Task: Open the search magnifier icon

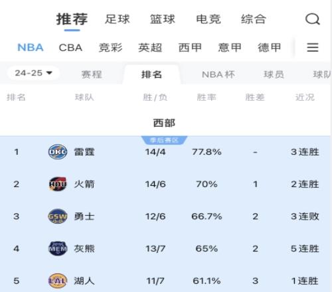Action: 313,19
